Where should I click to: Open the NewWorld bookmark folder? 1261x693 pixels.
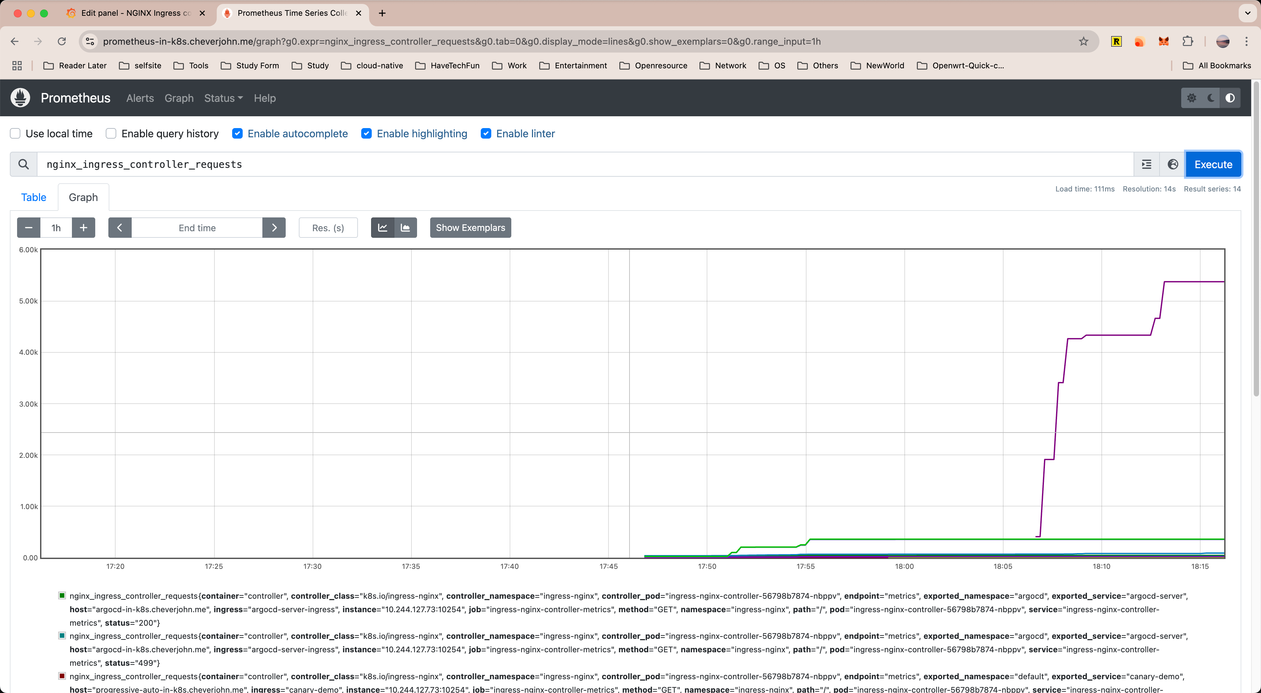pyautogui.click(x=877, y=66)
